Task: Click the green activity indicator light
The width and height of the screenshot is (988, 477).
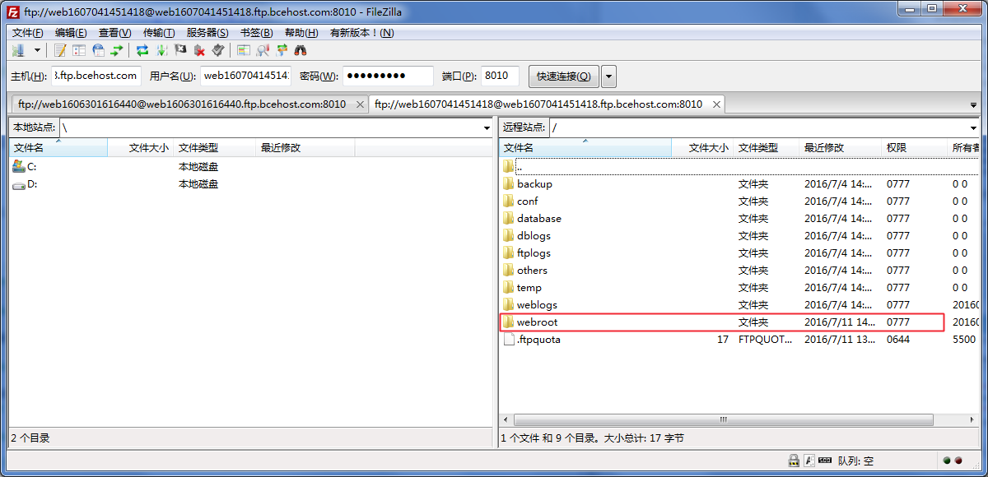Action: coord(947,461)
